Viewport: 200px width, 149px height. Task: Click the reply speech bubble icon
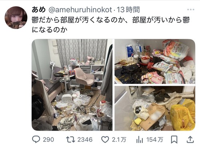click(x=36, y=139)
